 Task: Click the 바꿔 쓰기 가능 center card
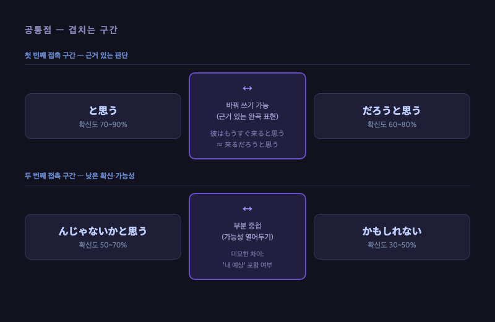click(247, 116)
